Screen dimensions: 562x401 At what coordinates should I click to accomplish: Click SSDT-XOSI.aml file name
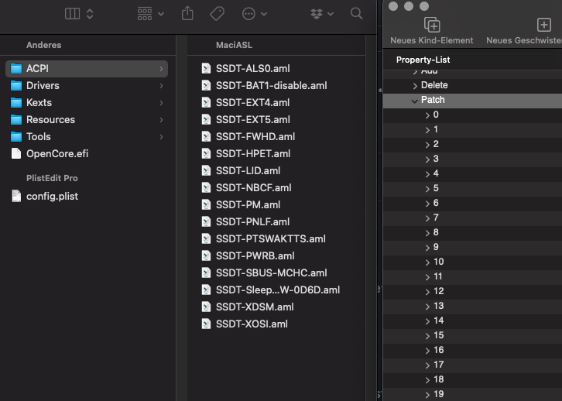pos(252,324)
